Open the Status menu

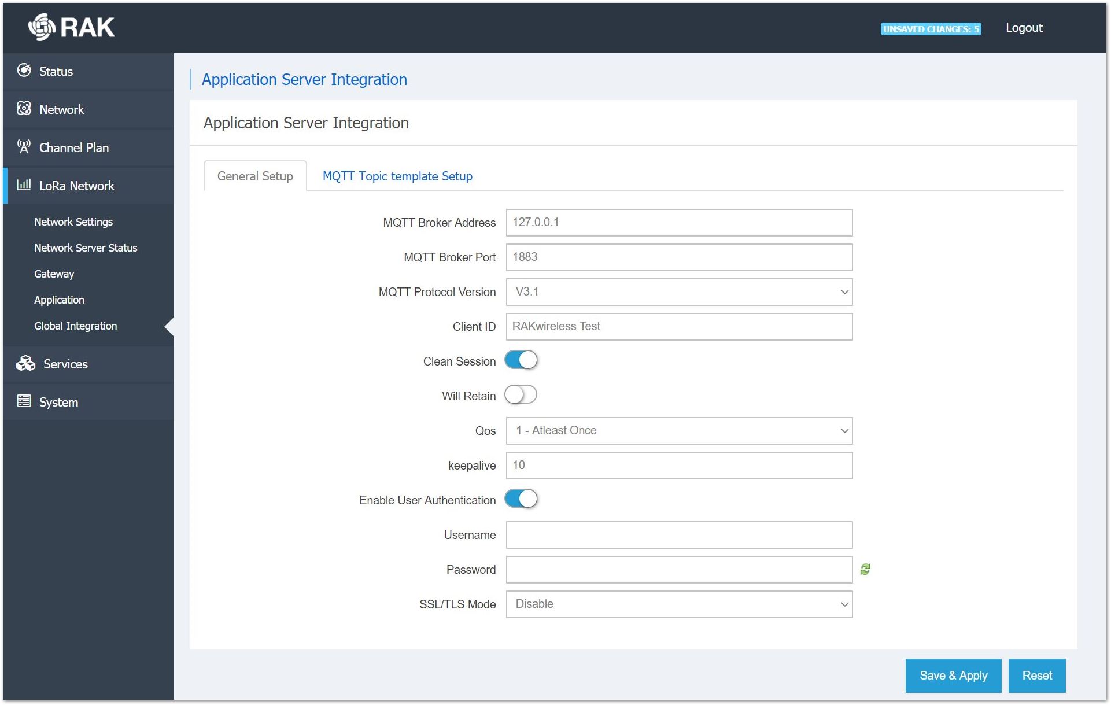pos(88,71)
